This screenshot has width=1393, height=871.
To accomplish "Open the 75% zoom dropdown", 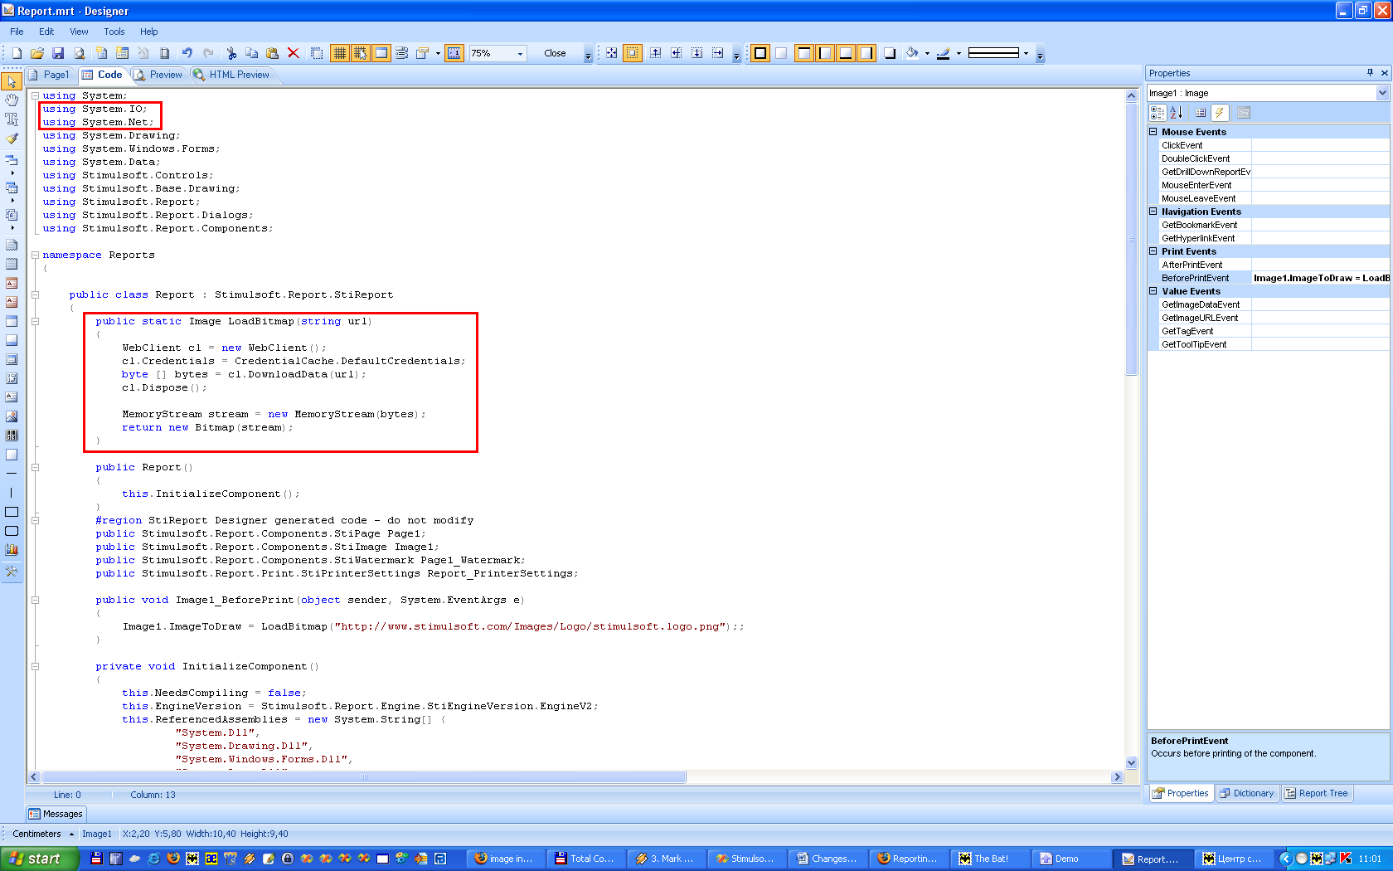I will 521,53.
